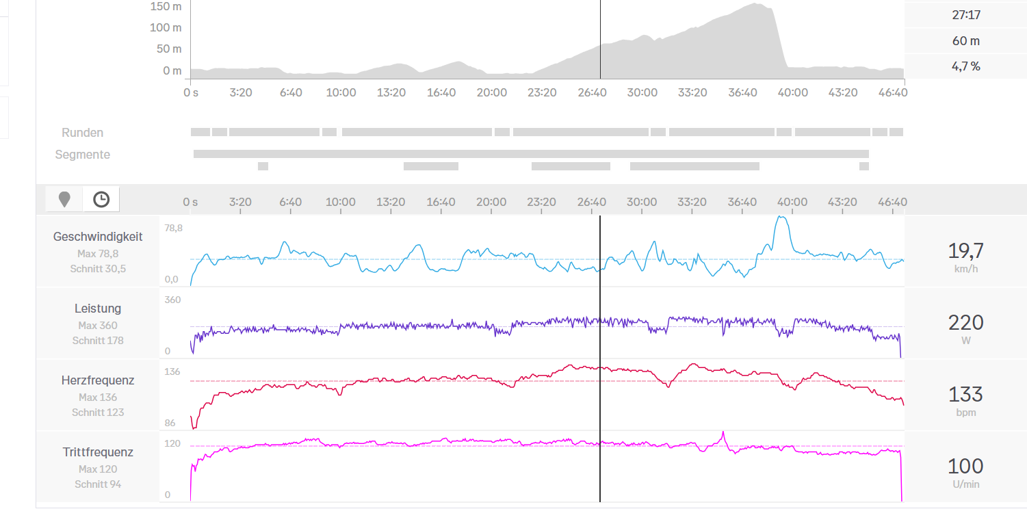Click 'Schnitt 30,5' under Geschwindigkeit
Image resolution: width=1027 pixels, height=522 pixels.
click(98, 269)
